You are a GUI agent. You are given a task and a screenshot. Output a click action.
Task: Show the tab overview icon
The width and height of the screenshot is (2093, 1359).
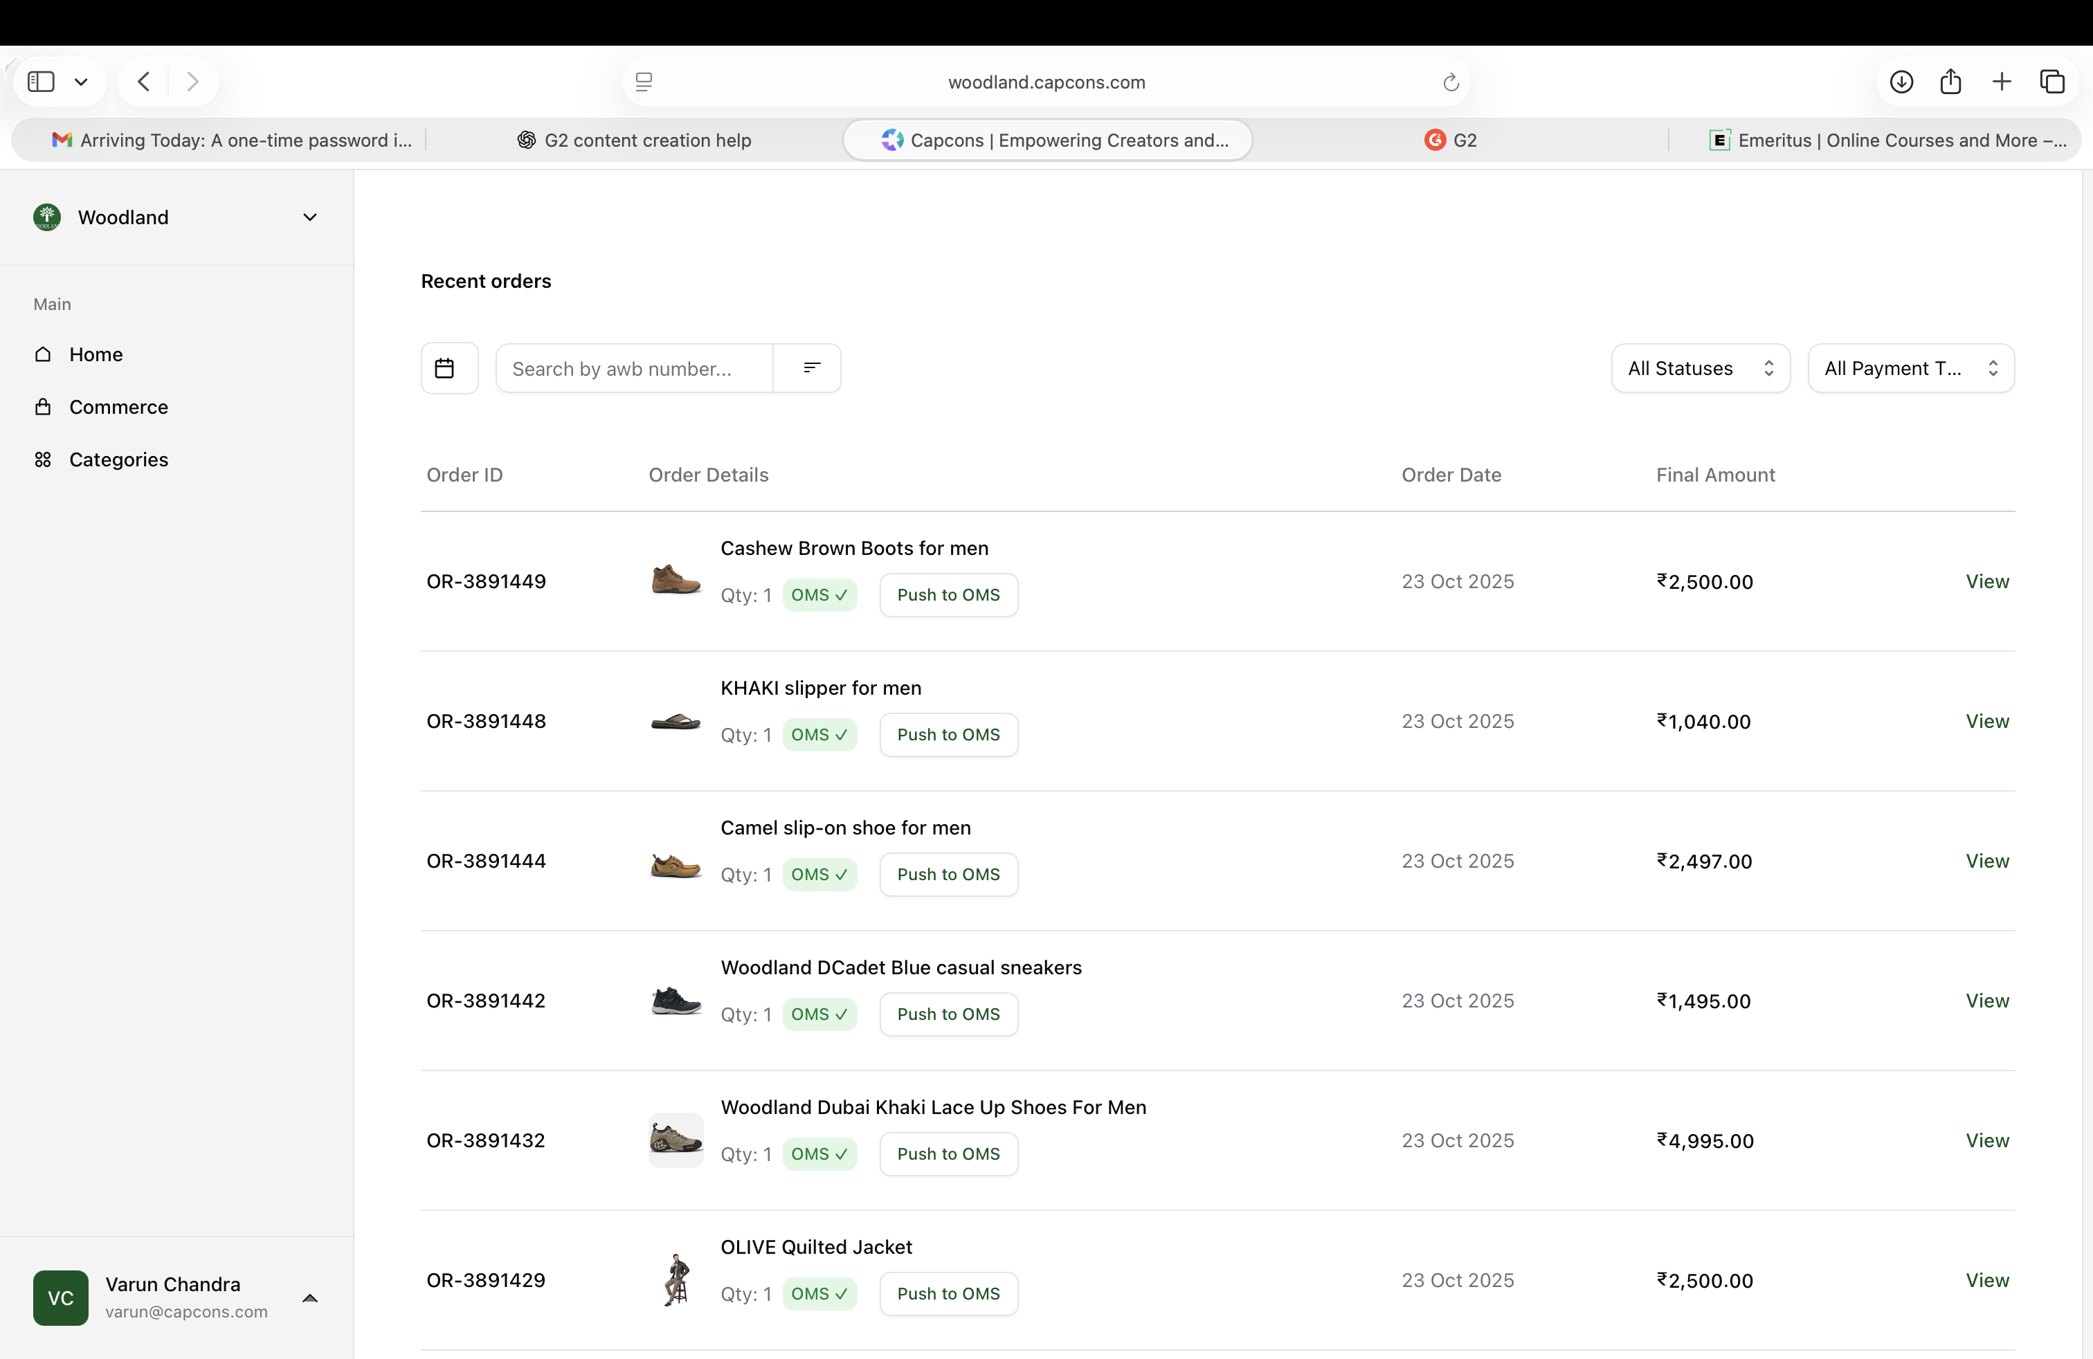[x=2051, y=82]
